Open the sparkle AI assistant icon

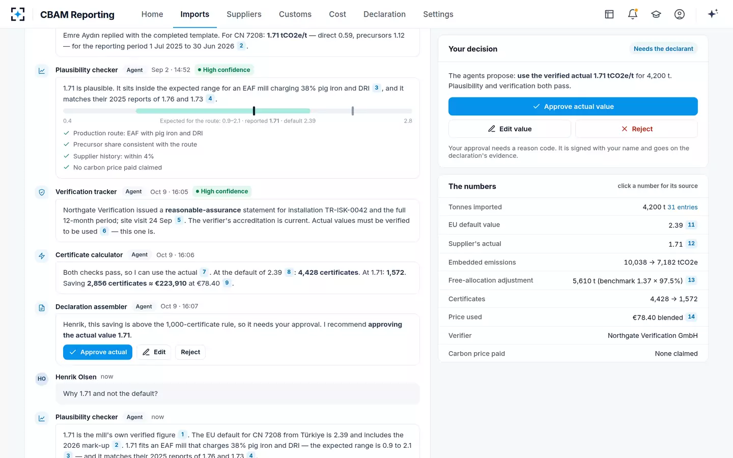pos(713,14)
